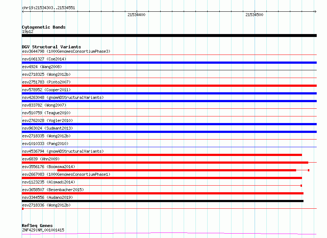Open esv2762028 (Vogler2010) label
Viewport: 327px width, 238px height.
point(47,120)
